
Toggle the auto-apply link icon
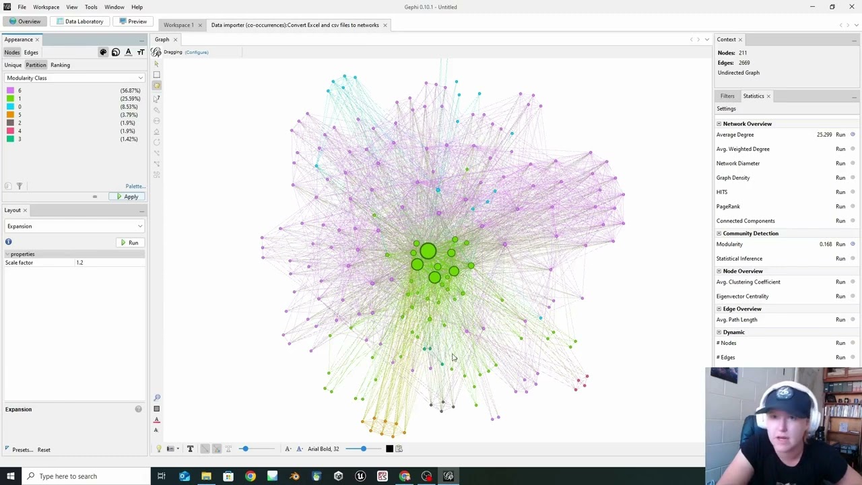coord(95,197)
